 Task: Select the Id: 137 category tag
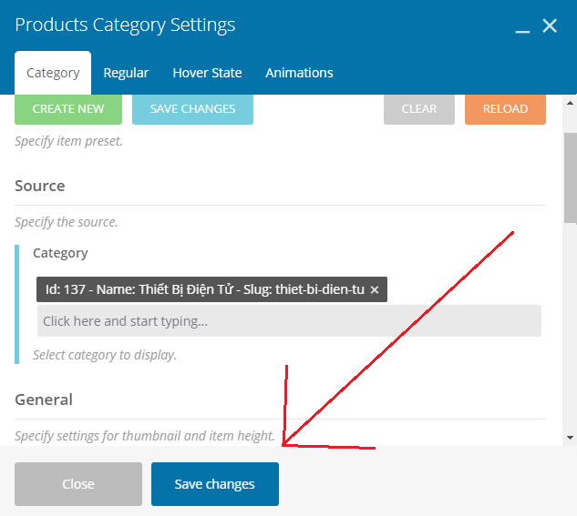pyautogui.click(x=205, y=289)
